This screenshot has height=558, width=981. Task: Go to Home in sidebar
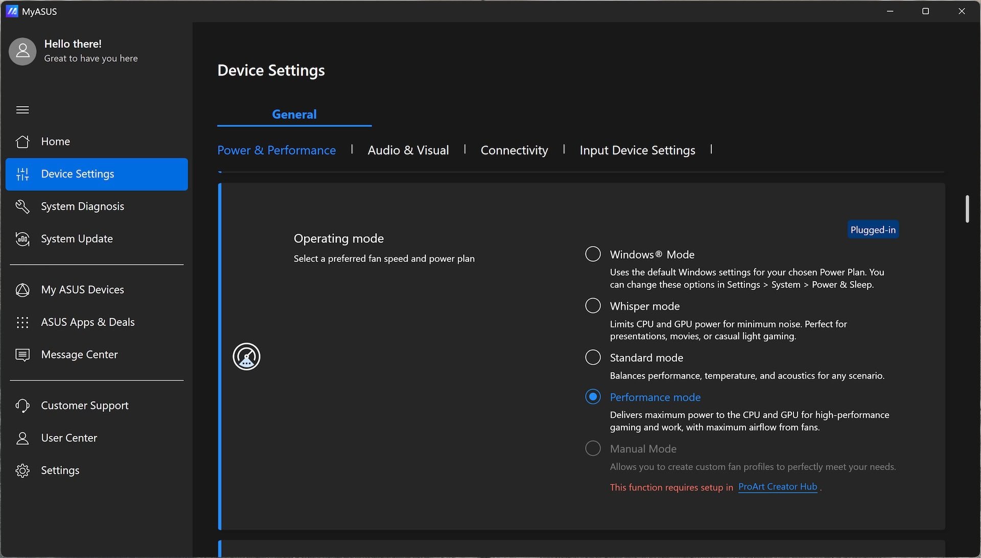tap(97, 141)
